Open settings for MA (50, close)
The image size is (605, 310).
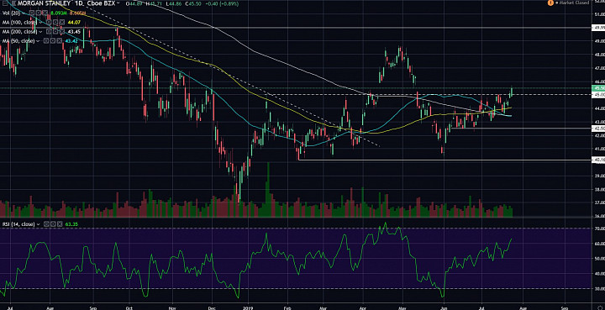52,41
